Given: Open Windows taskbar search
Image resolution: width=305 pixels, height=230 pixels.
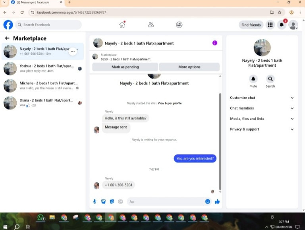Looking at the screenshot, I should pyautogui.click(x=17, y=227).
